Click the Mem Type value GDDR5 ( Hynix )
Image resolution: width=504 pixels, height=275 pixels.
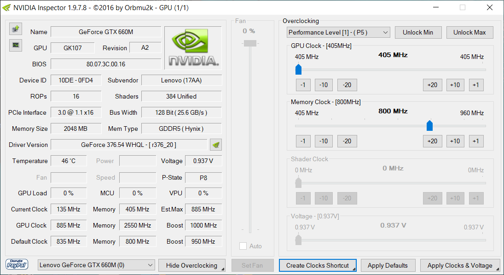(182, 129)
